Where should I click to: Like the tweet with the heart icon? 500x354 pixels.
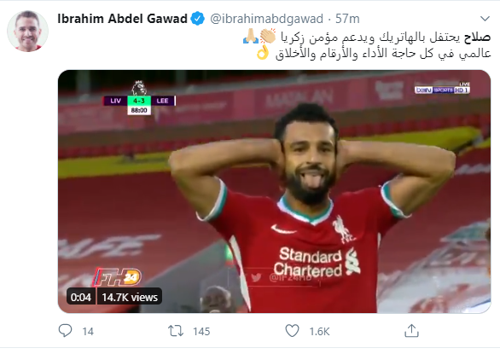coord(292,331)
